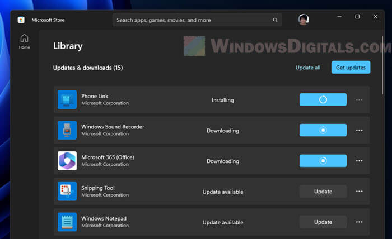Focus the search apps, games, movies field
The width and height of the screenshot is (392, 239).
click(197, 20)
